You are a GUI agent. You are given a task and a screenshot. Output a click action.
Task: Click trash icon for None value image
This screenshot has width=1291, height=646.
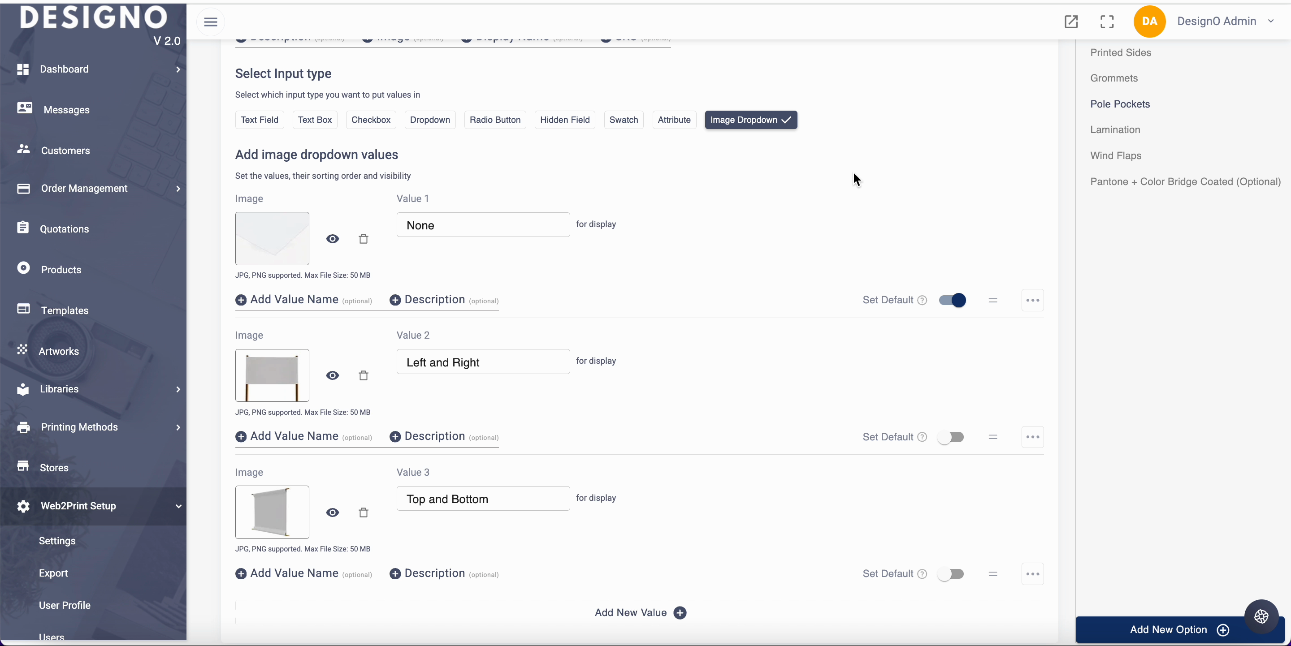[364, 239]
